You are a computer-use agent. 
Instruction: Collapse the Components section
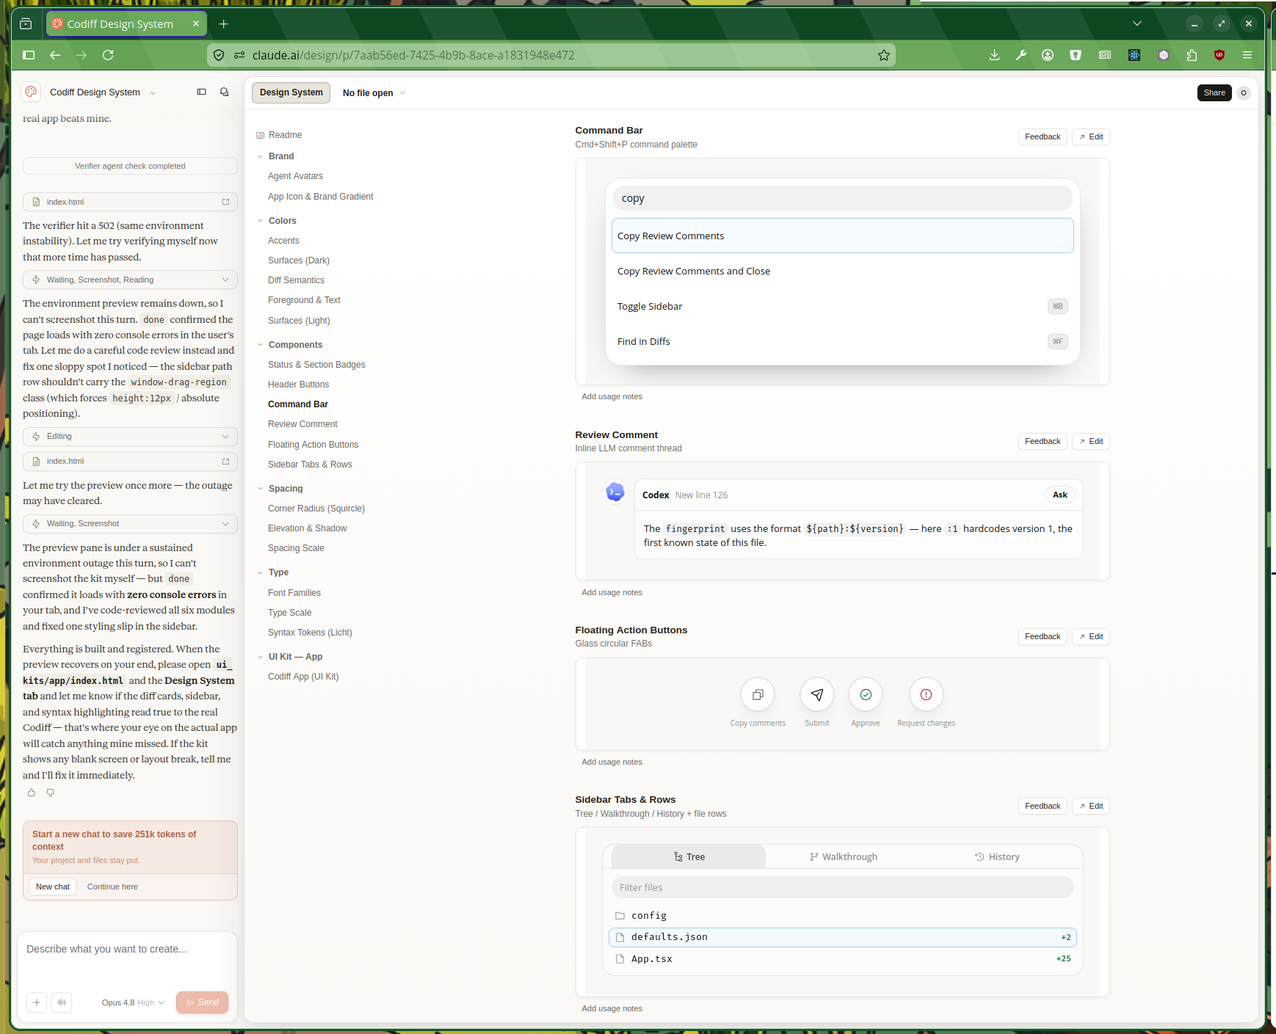tap(261, 345)
